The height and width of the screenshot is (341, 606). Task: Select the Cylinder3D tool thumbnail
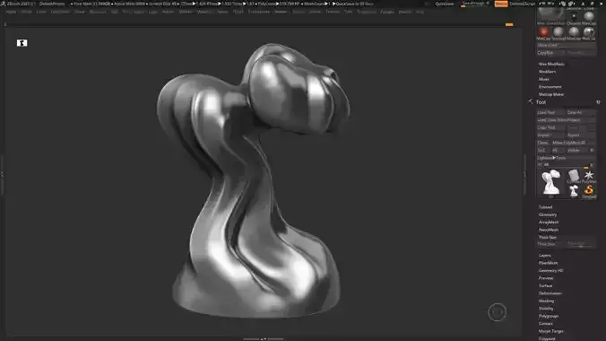coord(574,175)
